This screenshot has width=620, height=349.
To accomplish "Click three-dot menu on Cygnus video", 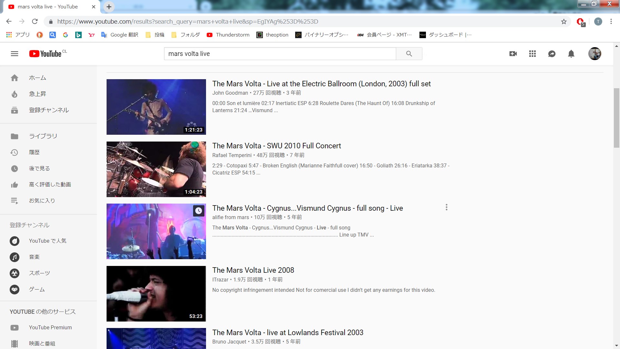I will [x=446, y=207].
